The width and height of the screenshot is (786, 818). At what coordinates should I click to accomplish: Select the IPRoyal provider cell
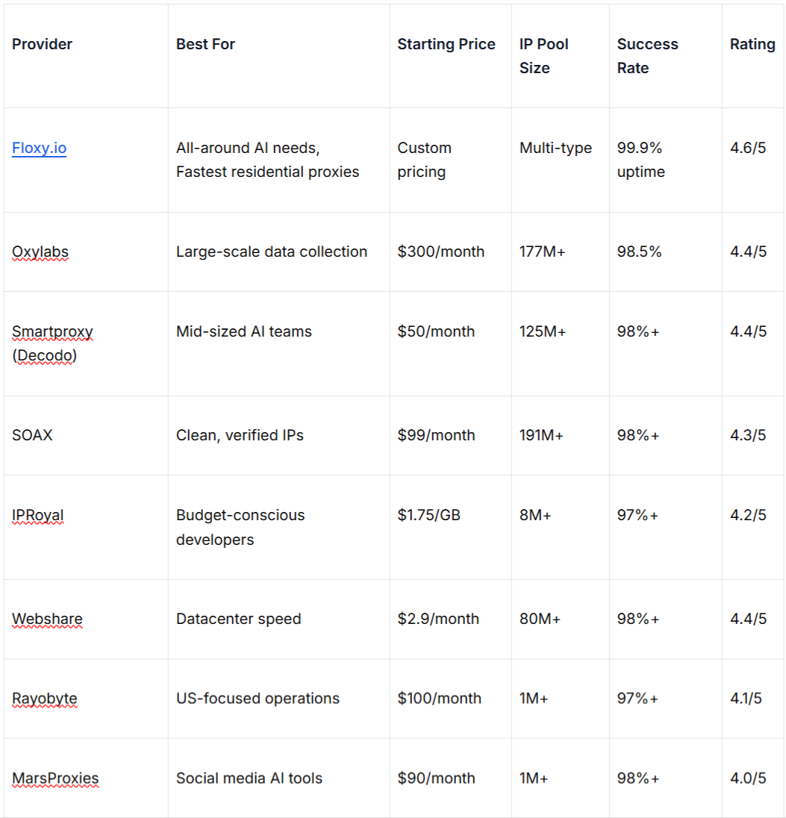coord(38,516)
